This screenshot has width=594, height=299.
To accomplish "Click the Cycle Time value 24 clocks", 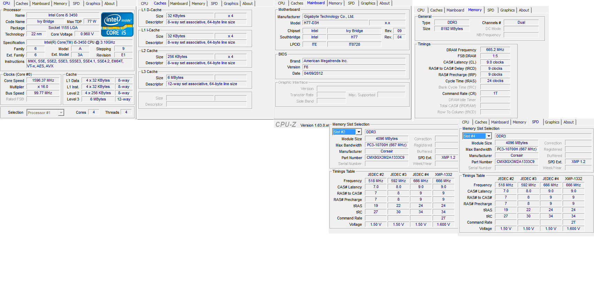I will coord(495,81).
